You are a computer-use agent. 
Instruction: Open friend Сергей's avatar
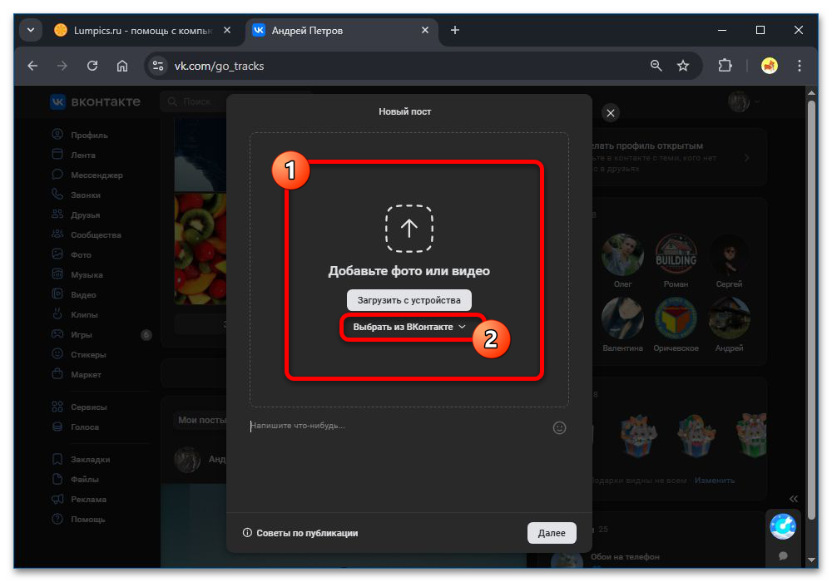729,255
